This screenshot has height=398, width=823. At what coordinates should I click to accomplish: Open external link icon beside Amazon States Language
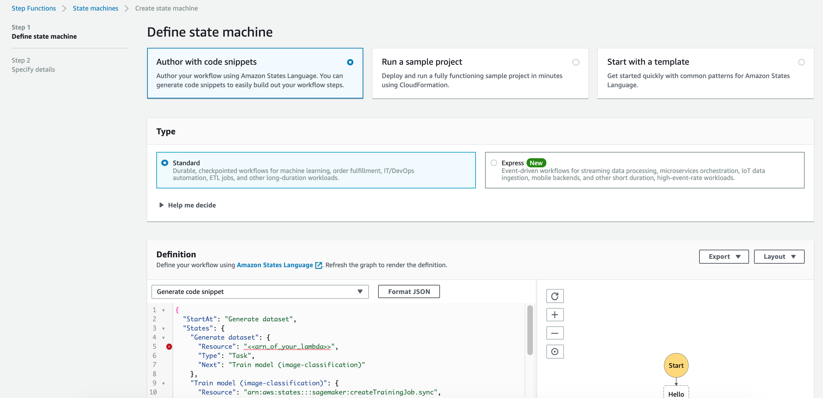click(x=319, y=265)
